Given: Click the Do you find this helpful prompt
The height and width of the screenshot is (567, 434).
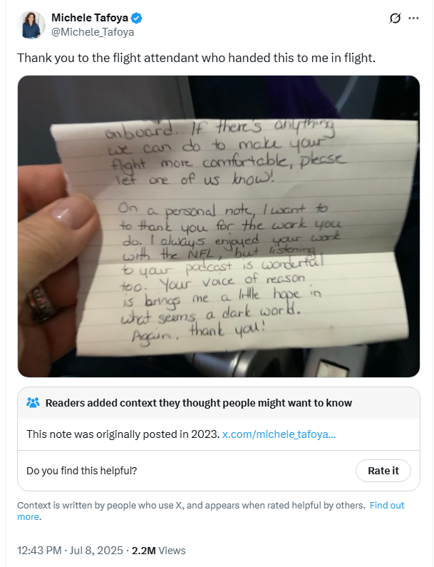Looking at the screenshot, I should tap(81, 471).
